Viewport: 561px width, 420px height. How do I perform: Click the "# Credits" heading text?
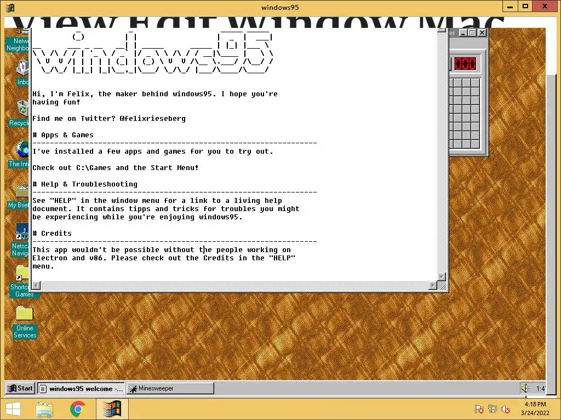pyautogui.click(x=52, y=234)
